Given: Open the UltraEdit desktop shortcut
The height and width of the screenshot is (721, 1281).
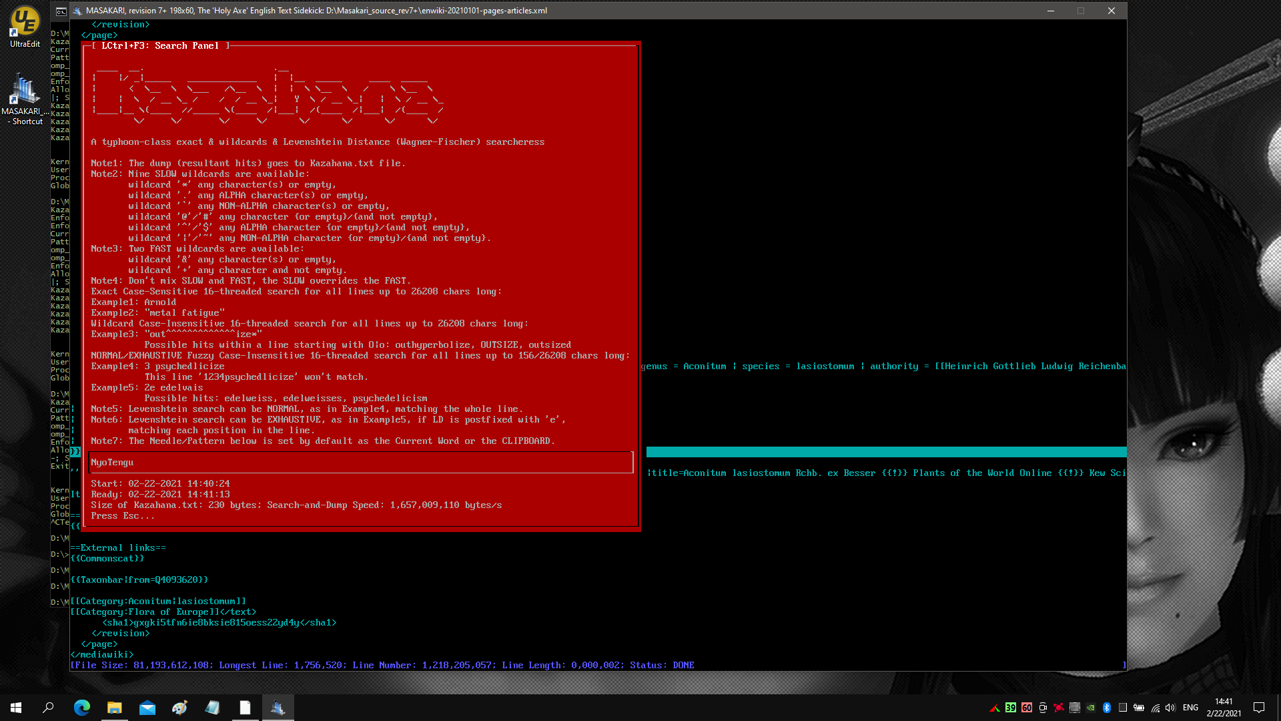Looking at the screenshot, I should click(x=25, y=27).
